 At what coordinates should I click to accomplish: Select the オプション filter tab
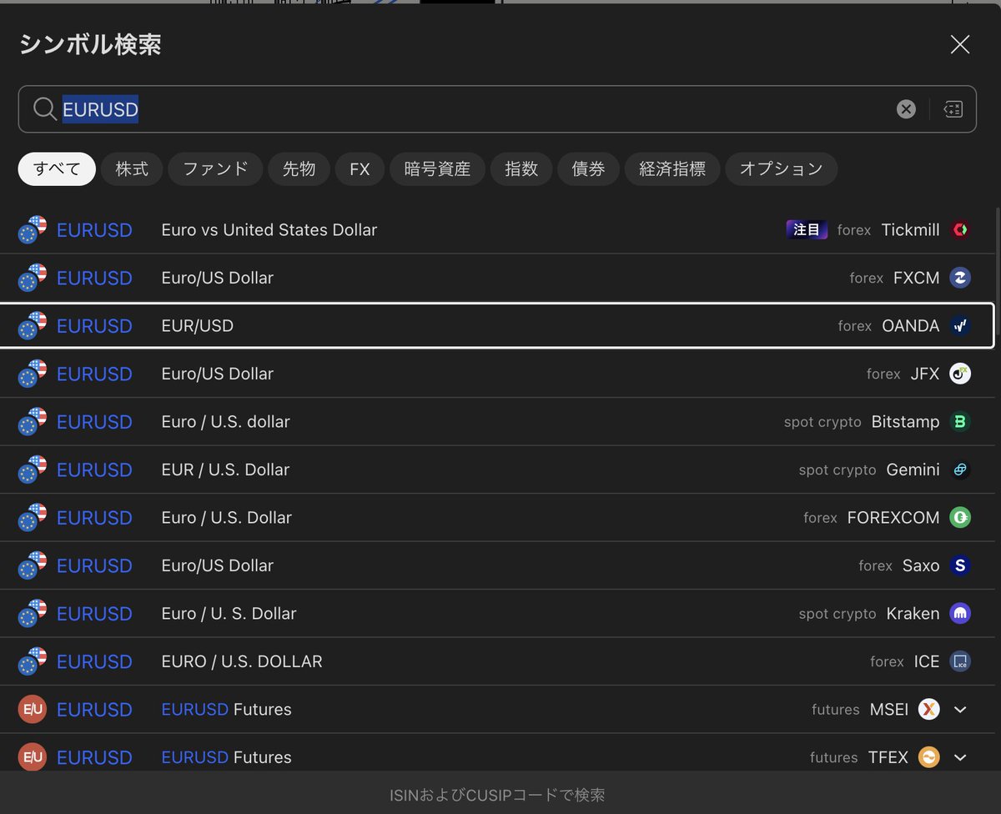tap(782, 168)
